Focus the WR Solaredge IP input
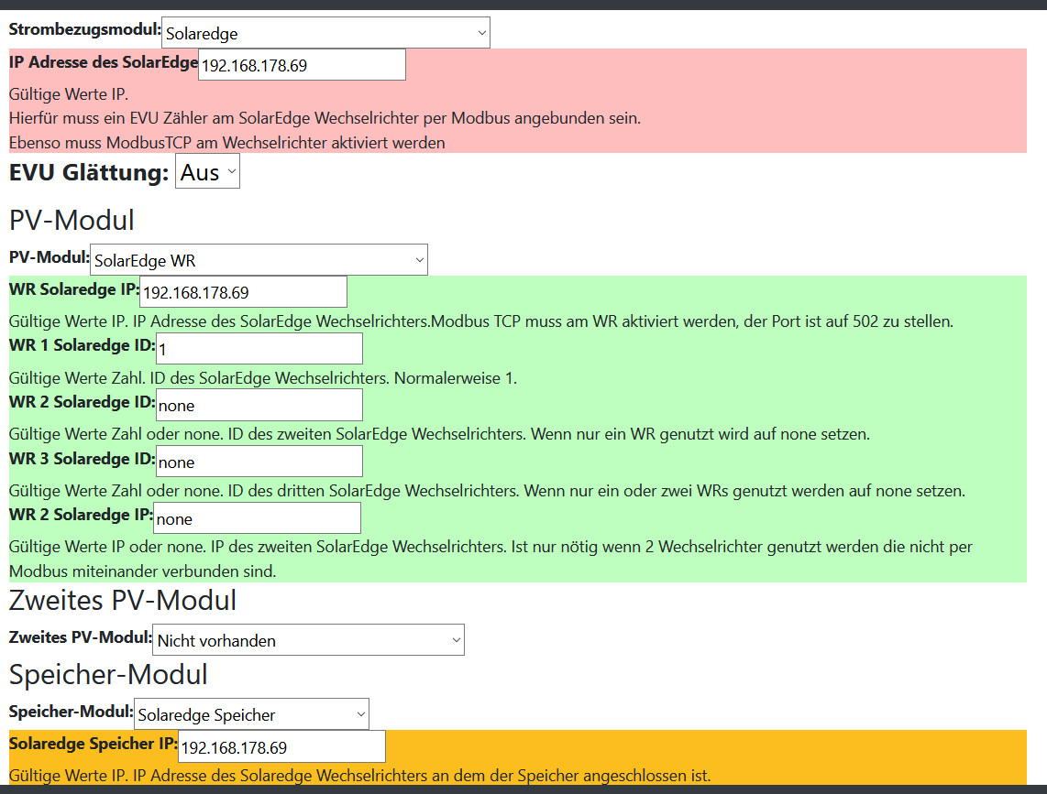 243,292
